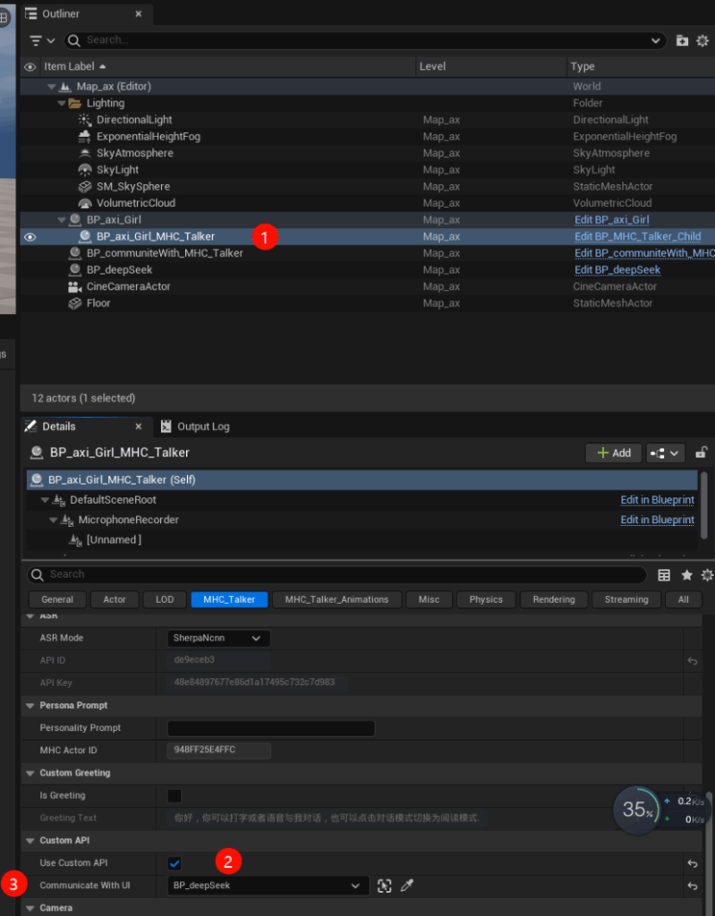Open Edit BP_deepSeek link

[617, 270]
